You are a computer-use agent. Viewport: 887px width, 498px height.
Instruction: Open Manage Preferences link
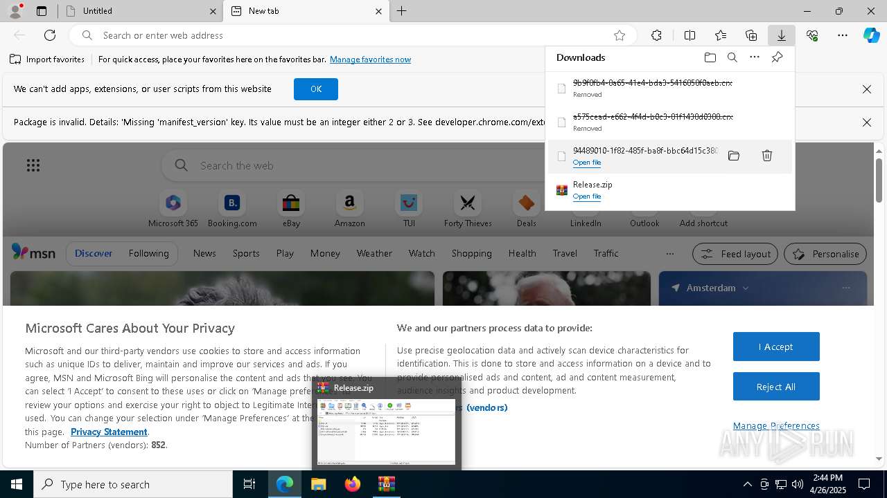tap(776, 426)
